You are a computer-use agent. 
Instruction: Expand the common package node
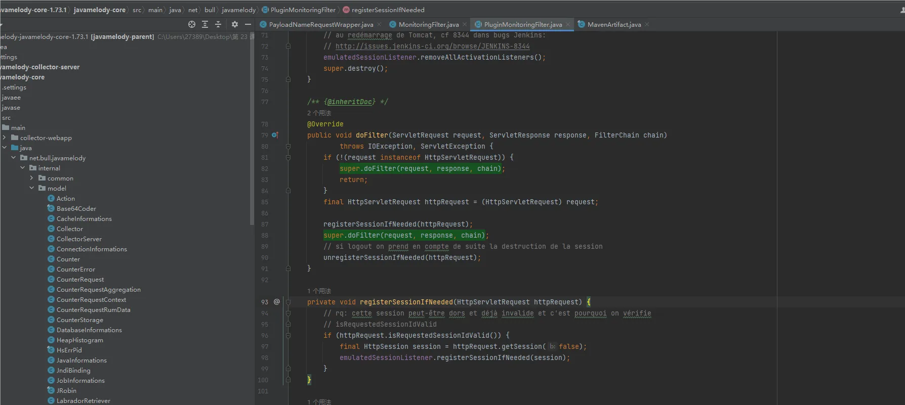tap(32, 178)
